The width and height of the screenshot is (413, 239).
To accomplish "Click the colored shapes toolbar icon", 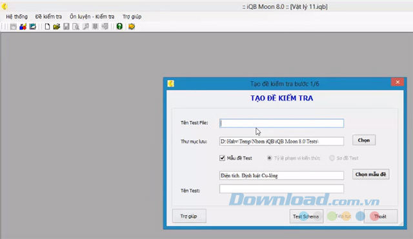I will 23,26.
